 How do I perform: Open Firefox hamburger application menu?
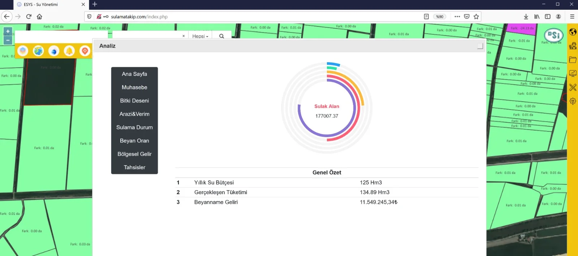click(x=572, y=17)
